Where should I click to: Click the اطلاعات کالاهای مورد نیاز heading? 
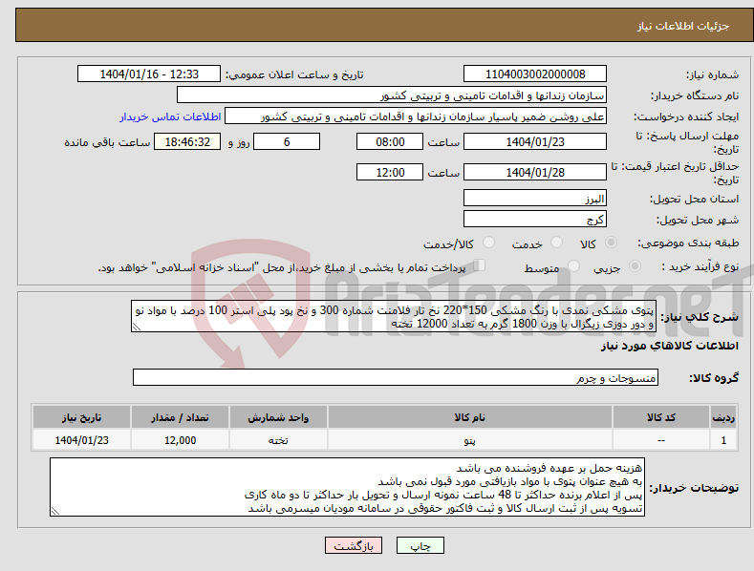pyautogui.click(x=669, y=346)
